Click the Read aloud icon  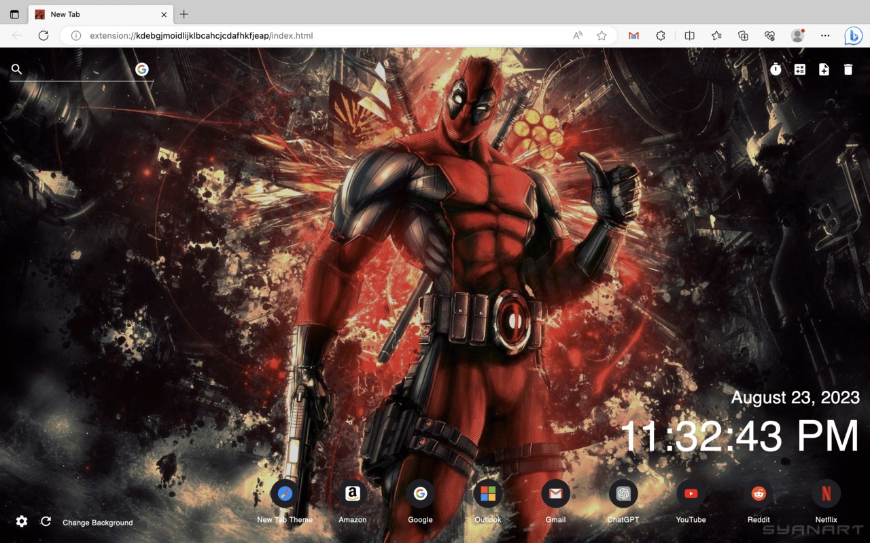coord(578,36)
